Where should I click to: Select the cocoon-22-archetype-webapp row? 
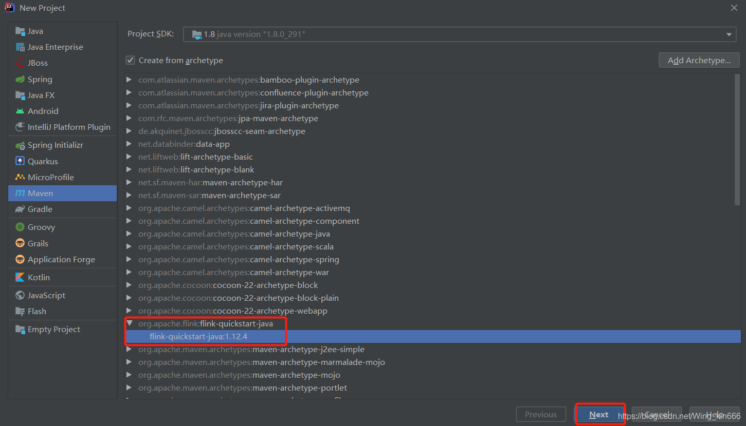pos(433,311)
